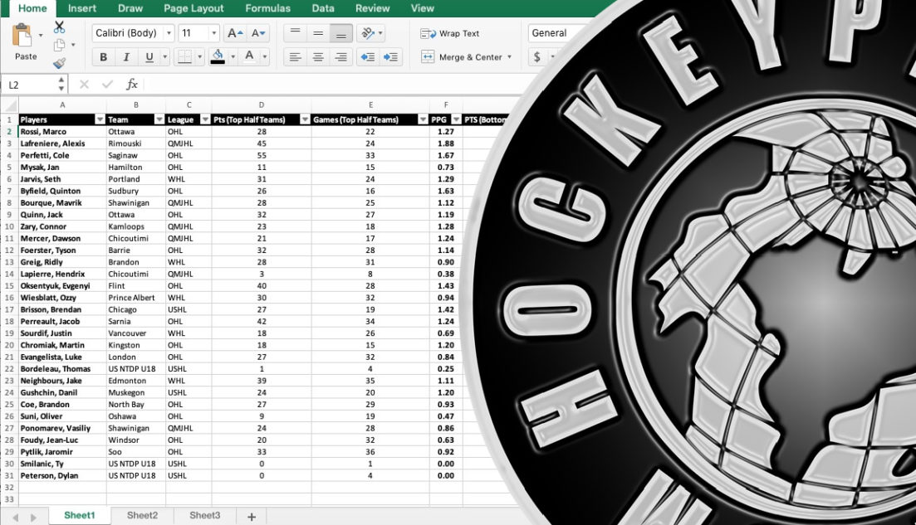Switch to Sheet2
Screen dimensions: 916x525
[x=142, y=516]
